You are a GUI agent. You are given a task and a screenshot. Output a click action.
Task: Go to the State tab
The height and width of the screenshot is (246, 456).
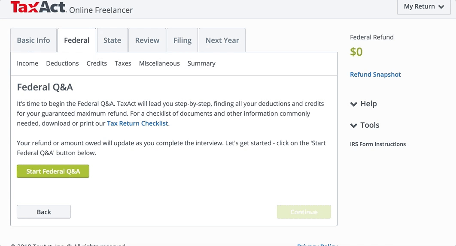tap(112, 40)
